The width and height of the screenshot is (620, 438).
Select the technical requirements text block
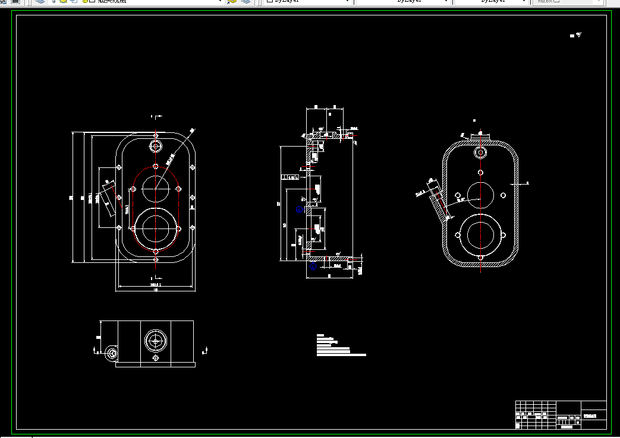pyautogui.click(x=341, y=345)
